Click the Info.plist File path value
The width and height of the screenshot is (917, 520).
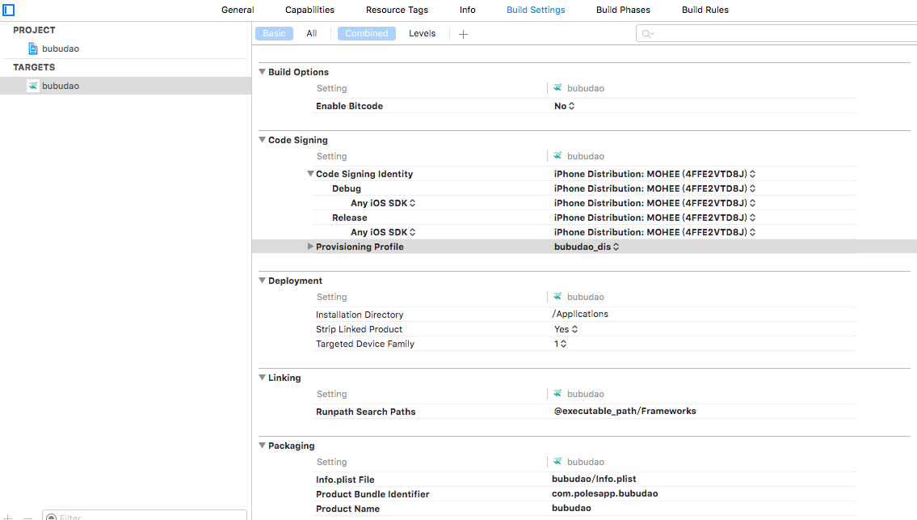click(594, 479)
